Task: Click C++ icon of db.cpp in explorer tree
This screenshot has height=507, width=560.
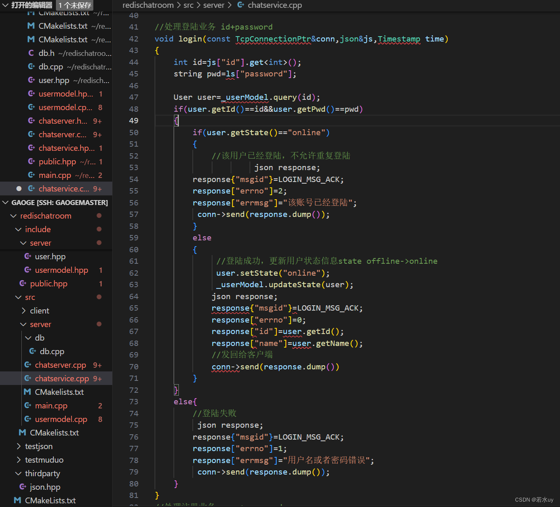Action: pyautogui.click(x=32, y=351)
